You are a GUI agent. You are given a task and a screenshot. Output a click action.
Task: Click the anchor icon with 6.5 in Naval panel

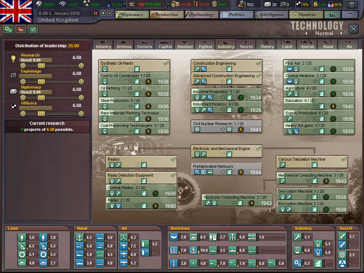tap(80, 237)
